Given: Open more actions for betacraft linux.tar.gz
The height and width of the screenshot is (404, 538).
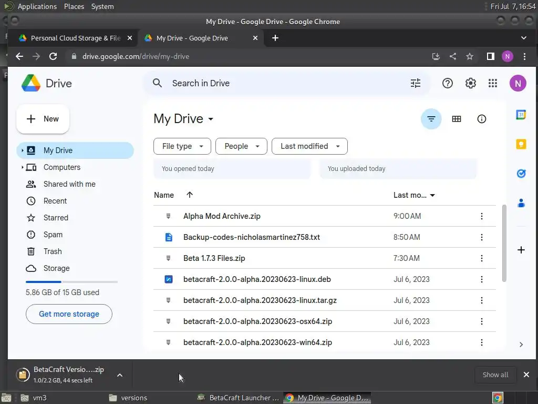Looking at the screenshot, I should click(x=481, y=300).
